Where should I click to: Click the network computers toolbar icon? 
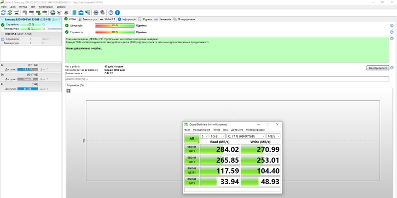click(x=88, y=13)
